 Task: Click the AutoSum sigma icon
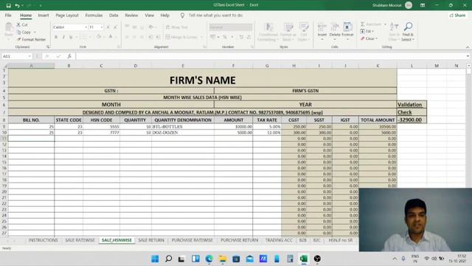[x=363, y=24]
